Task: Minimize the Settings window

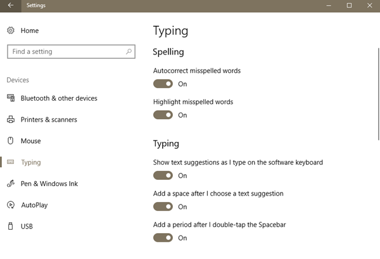Action: pos(329,5)
